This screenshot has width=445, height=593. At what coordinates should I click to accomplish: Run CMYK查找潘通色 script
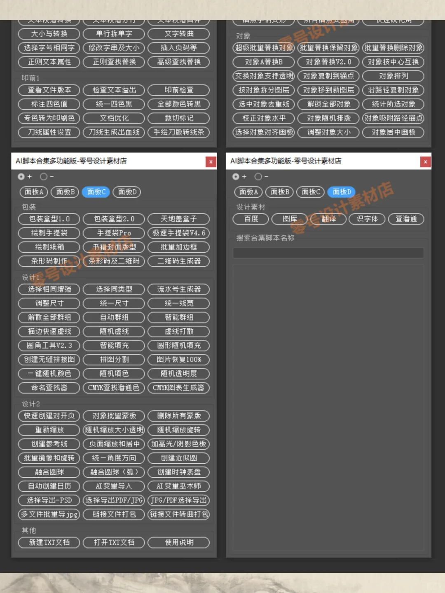(x=114, y=388)
